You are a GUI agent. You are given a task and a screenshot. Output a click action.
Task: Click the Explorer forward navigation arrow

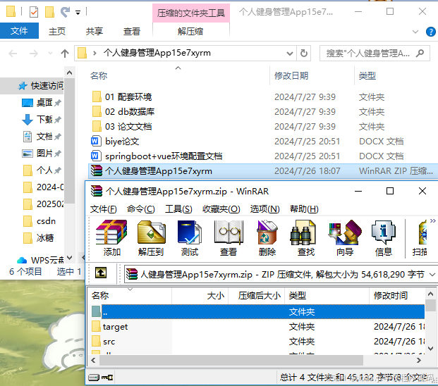point(34,53)
